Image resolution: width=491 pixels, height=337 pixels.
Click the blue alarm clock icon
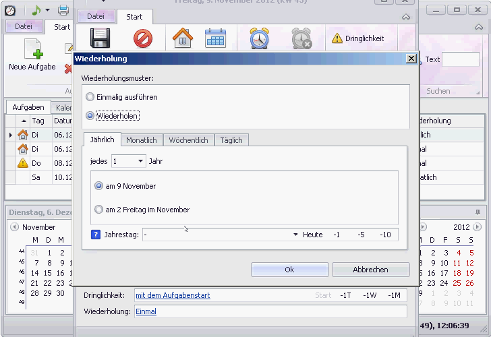(x=259, y=38)
